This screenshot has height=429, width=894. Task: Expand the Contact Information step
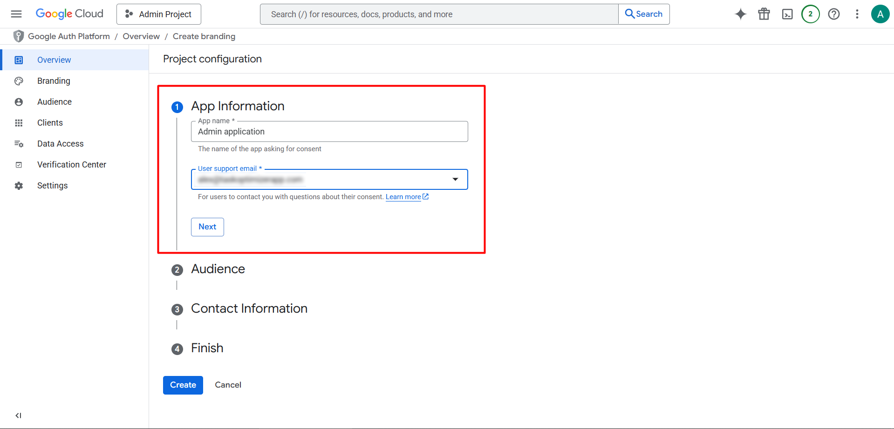[x=249, y=308]
